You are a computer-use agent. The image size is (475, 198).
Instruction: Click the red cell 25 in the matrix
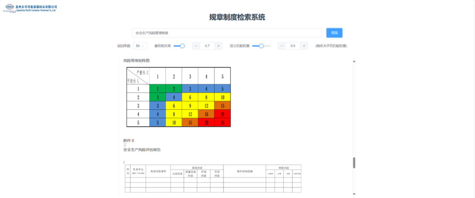pos(223,122)
